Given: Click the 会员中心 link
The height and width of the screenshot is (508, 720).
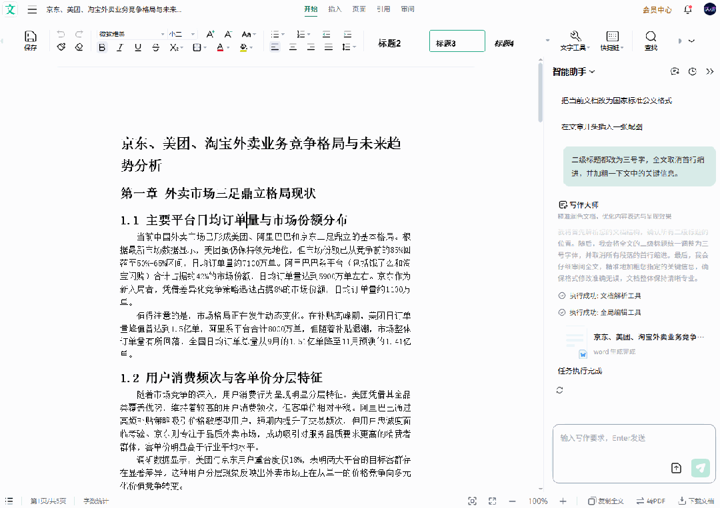Looking at the screenshot, I should 657,10.
